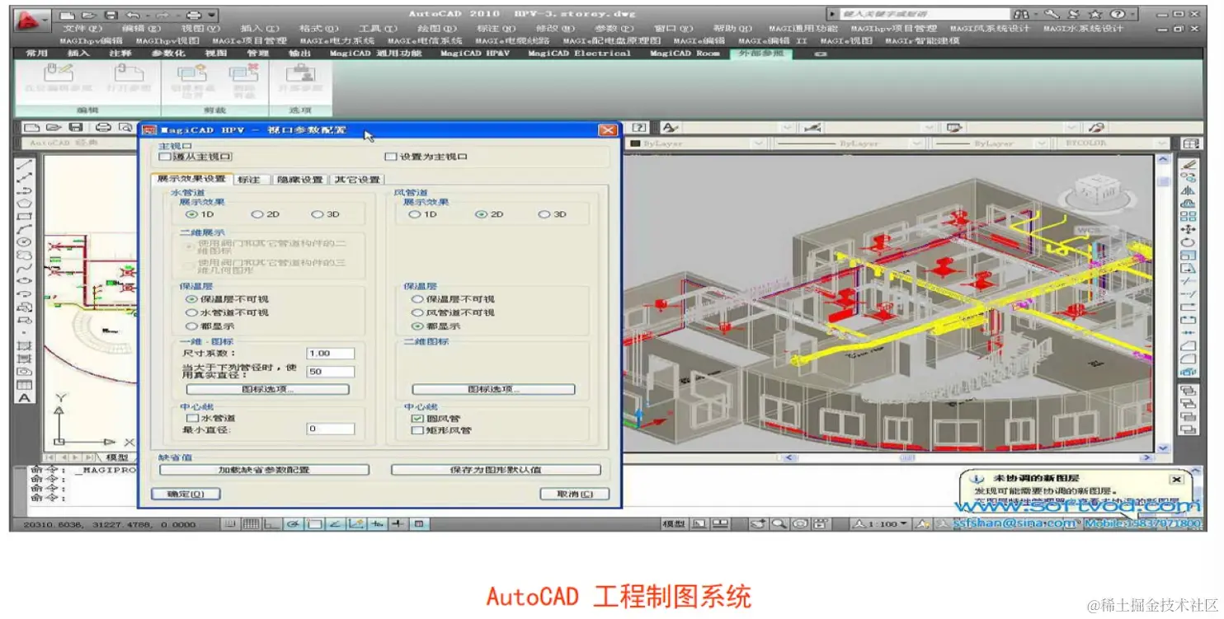Click the 取消(C) button
This screenshot has height=619, width=1224.
tap(574, 494)
